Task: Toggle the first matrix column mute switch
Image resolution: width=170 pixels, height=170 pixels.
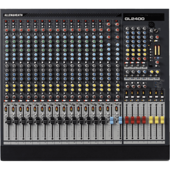Action: click(x=126, y=62)
